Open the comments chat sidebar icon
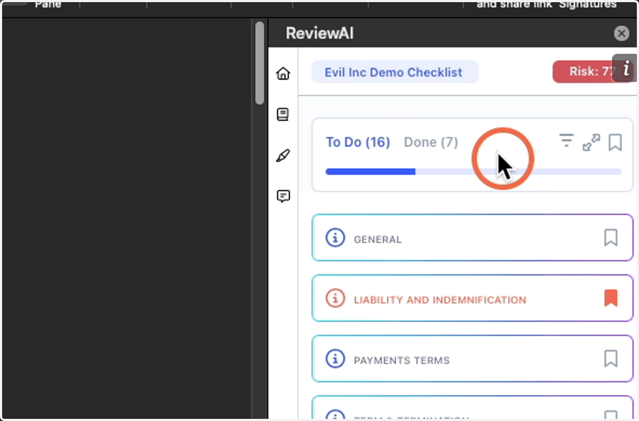Image resolution: width=639 pixels, height=421 pixels. (x=283, y=196)
